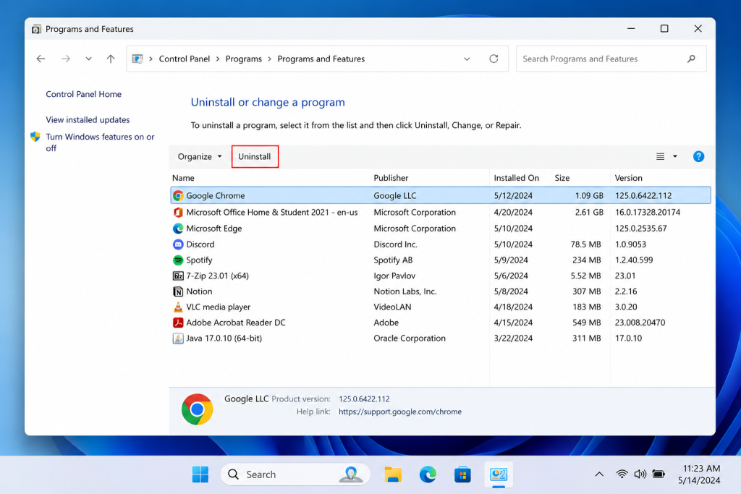The width and height of the screenshot is (741, 494).
Task: Open Control Panel Home link
Action: 84,94
